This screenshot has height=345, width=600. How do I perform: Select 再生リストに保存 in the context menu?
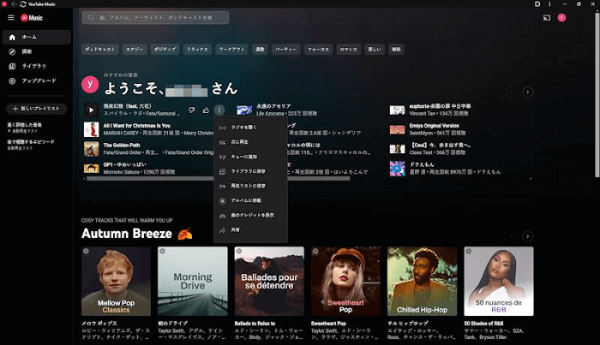tap(250, 186)
